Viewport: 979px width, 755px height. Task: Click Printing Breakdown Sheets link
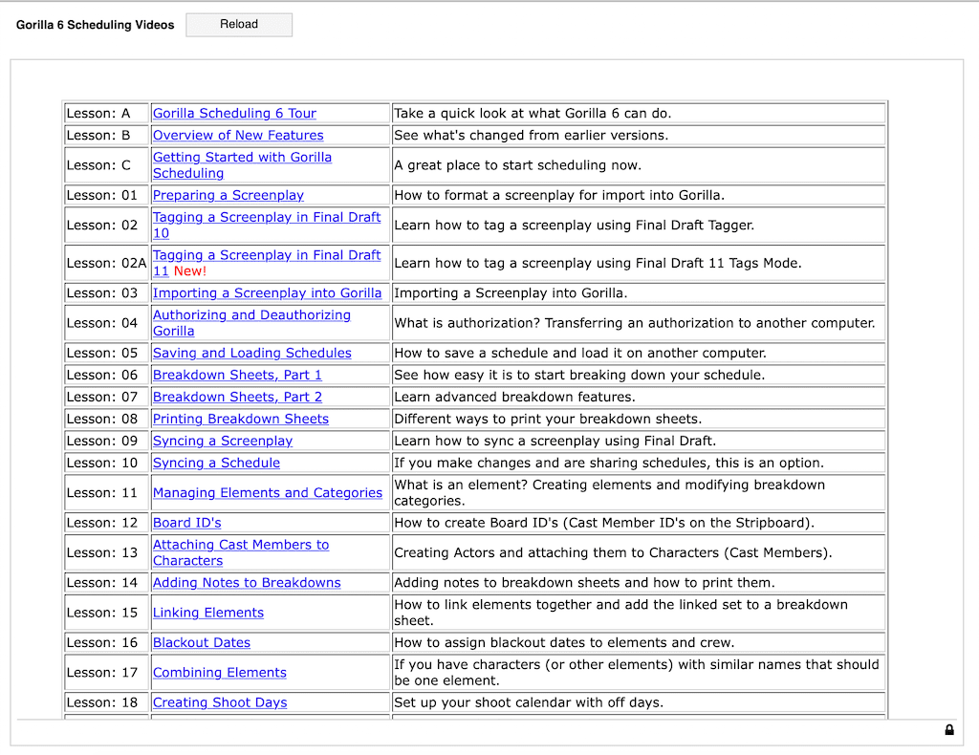241,419
